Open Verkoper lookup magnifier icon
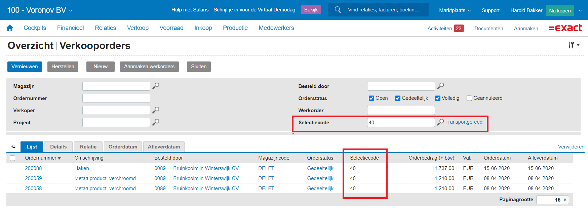The width and height of the screenshot is (588, 215). pyautogui.click(x=156, y=110)
